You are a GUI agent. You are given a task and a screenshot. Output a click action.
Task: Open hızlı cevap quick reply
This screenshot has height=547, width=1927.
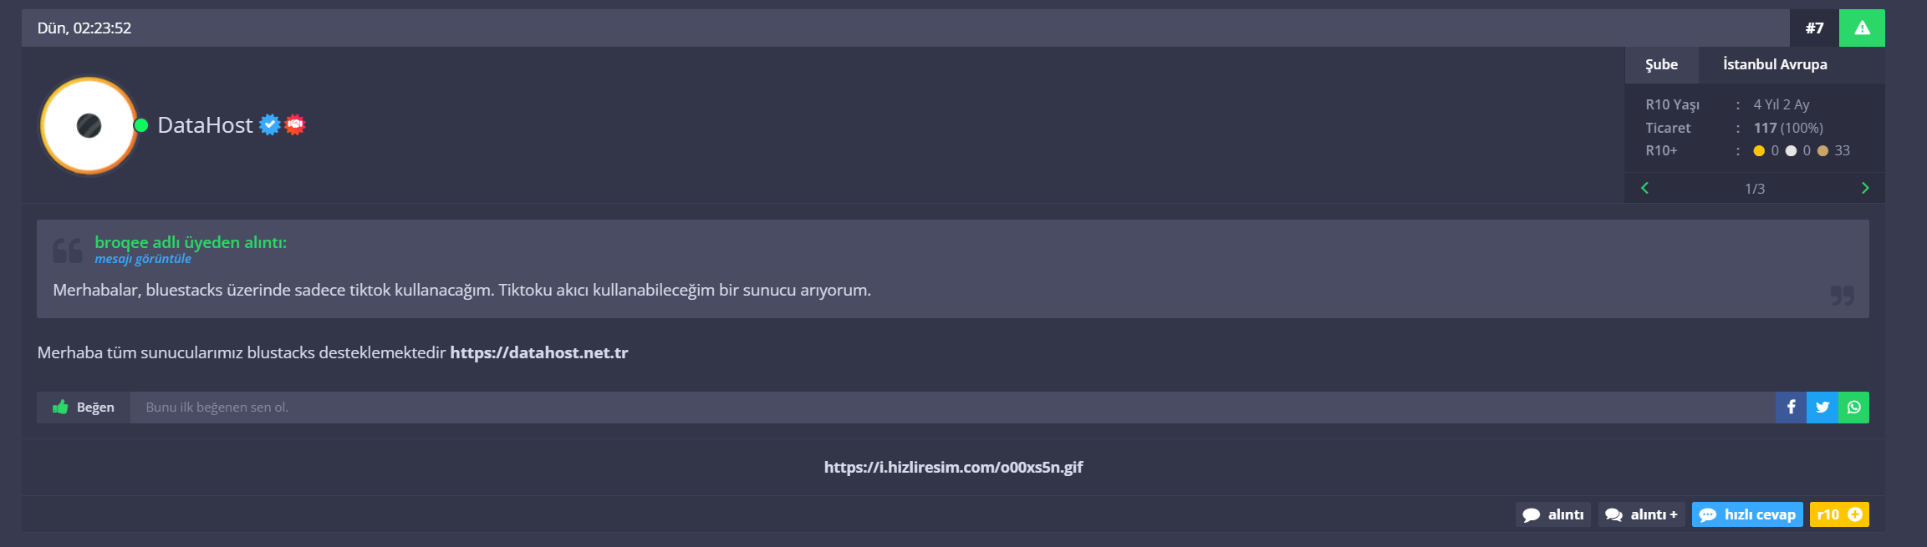pos(1747,514)
